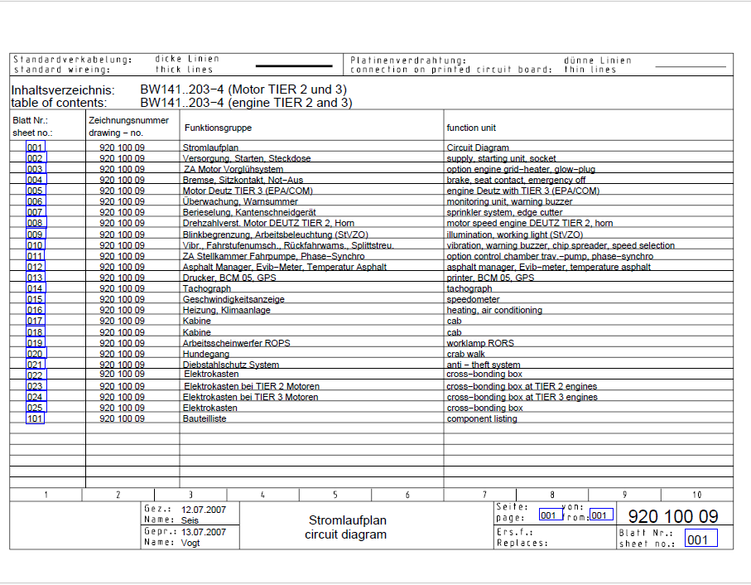Open sheet 024 Elektrokasten TIER 3 Motoren
The height and width of the screenshot is (585, 751).
tap(36, 396)
